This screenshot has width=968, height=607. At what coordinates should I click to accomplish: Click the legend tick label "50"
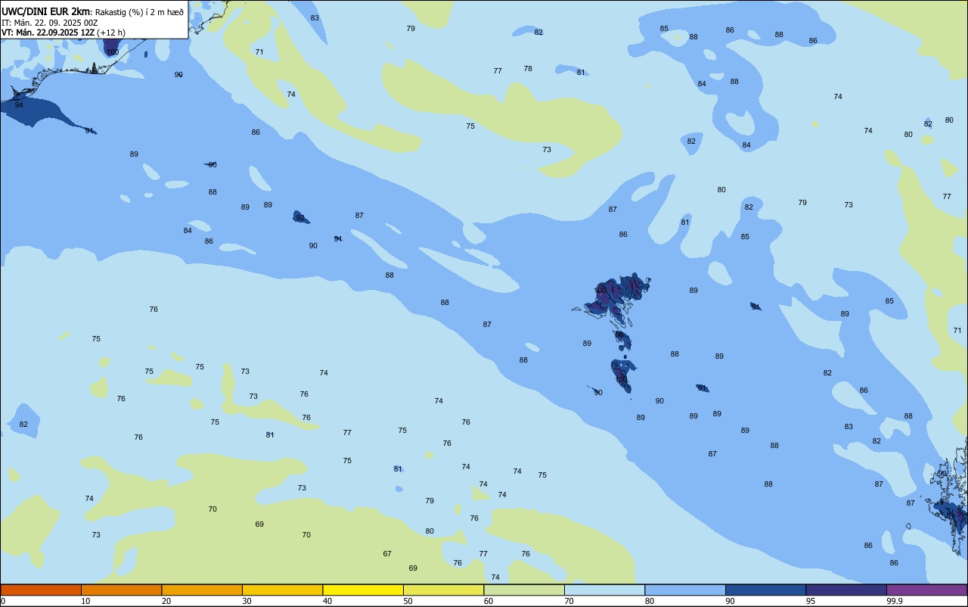408,601
